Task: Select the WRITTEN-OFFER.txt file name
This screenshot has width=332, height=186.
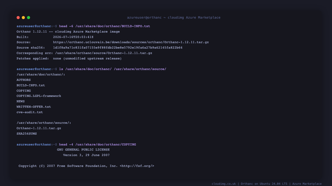Action: pos(34,107)
